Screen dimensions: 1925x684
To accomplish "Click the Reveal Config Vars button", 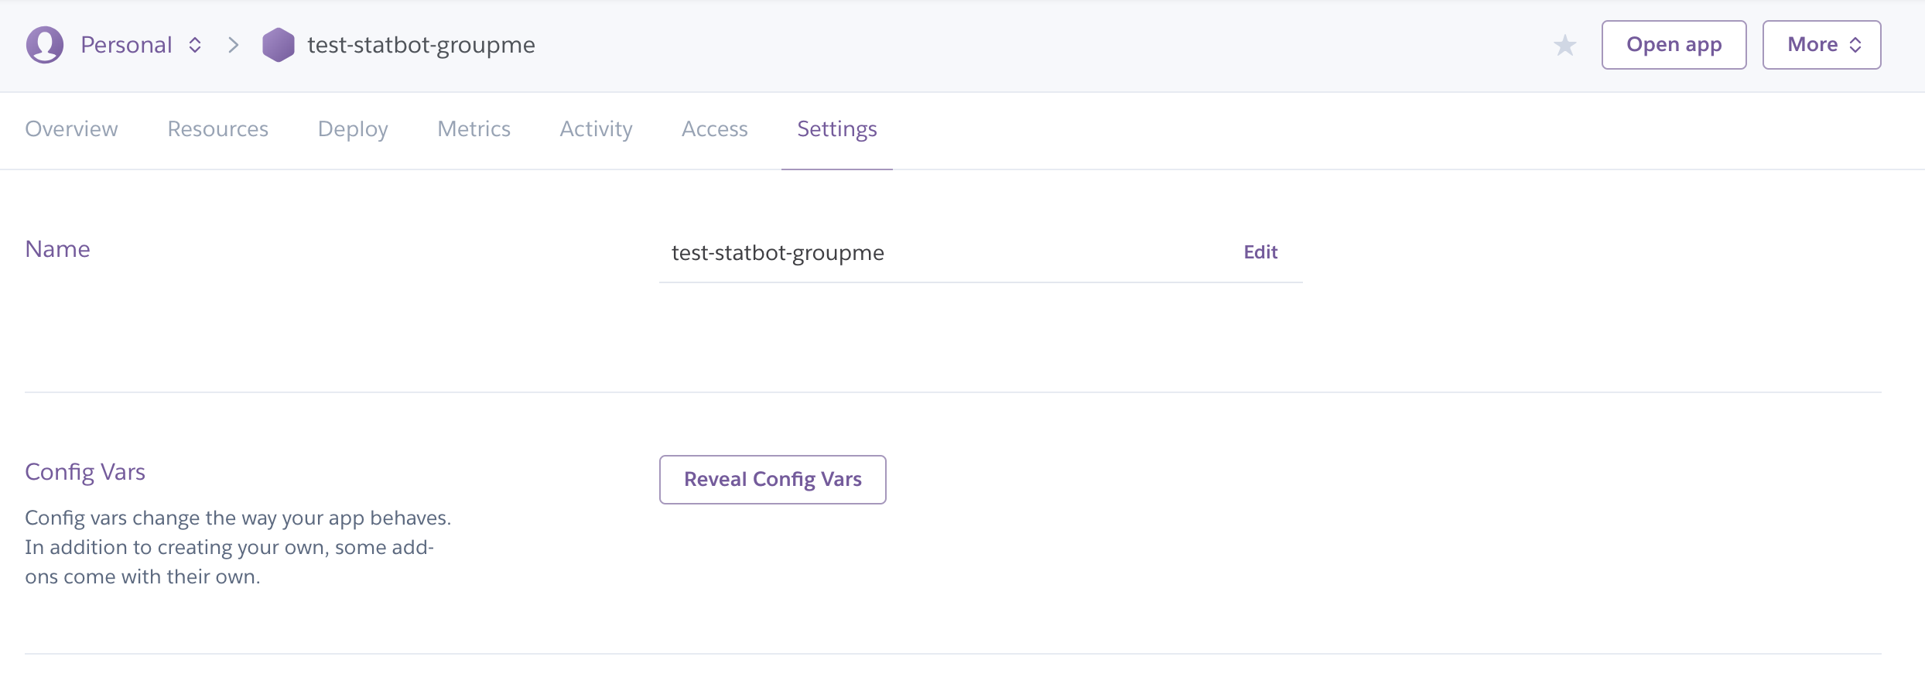I will click(772, 480).
